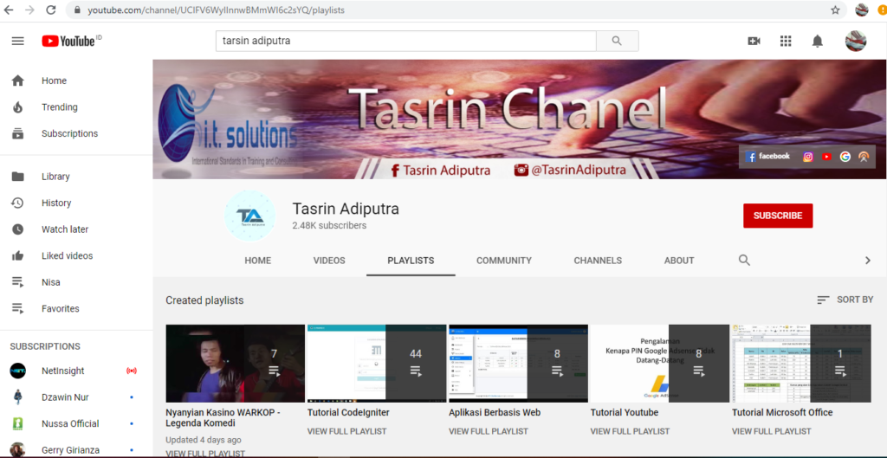887x458 pixels.
Task: Reload the page
Action: tap(51, 10)
